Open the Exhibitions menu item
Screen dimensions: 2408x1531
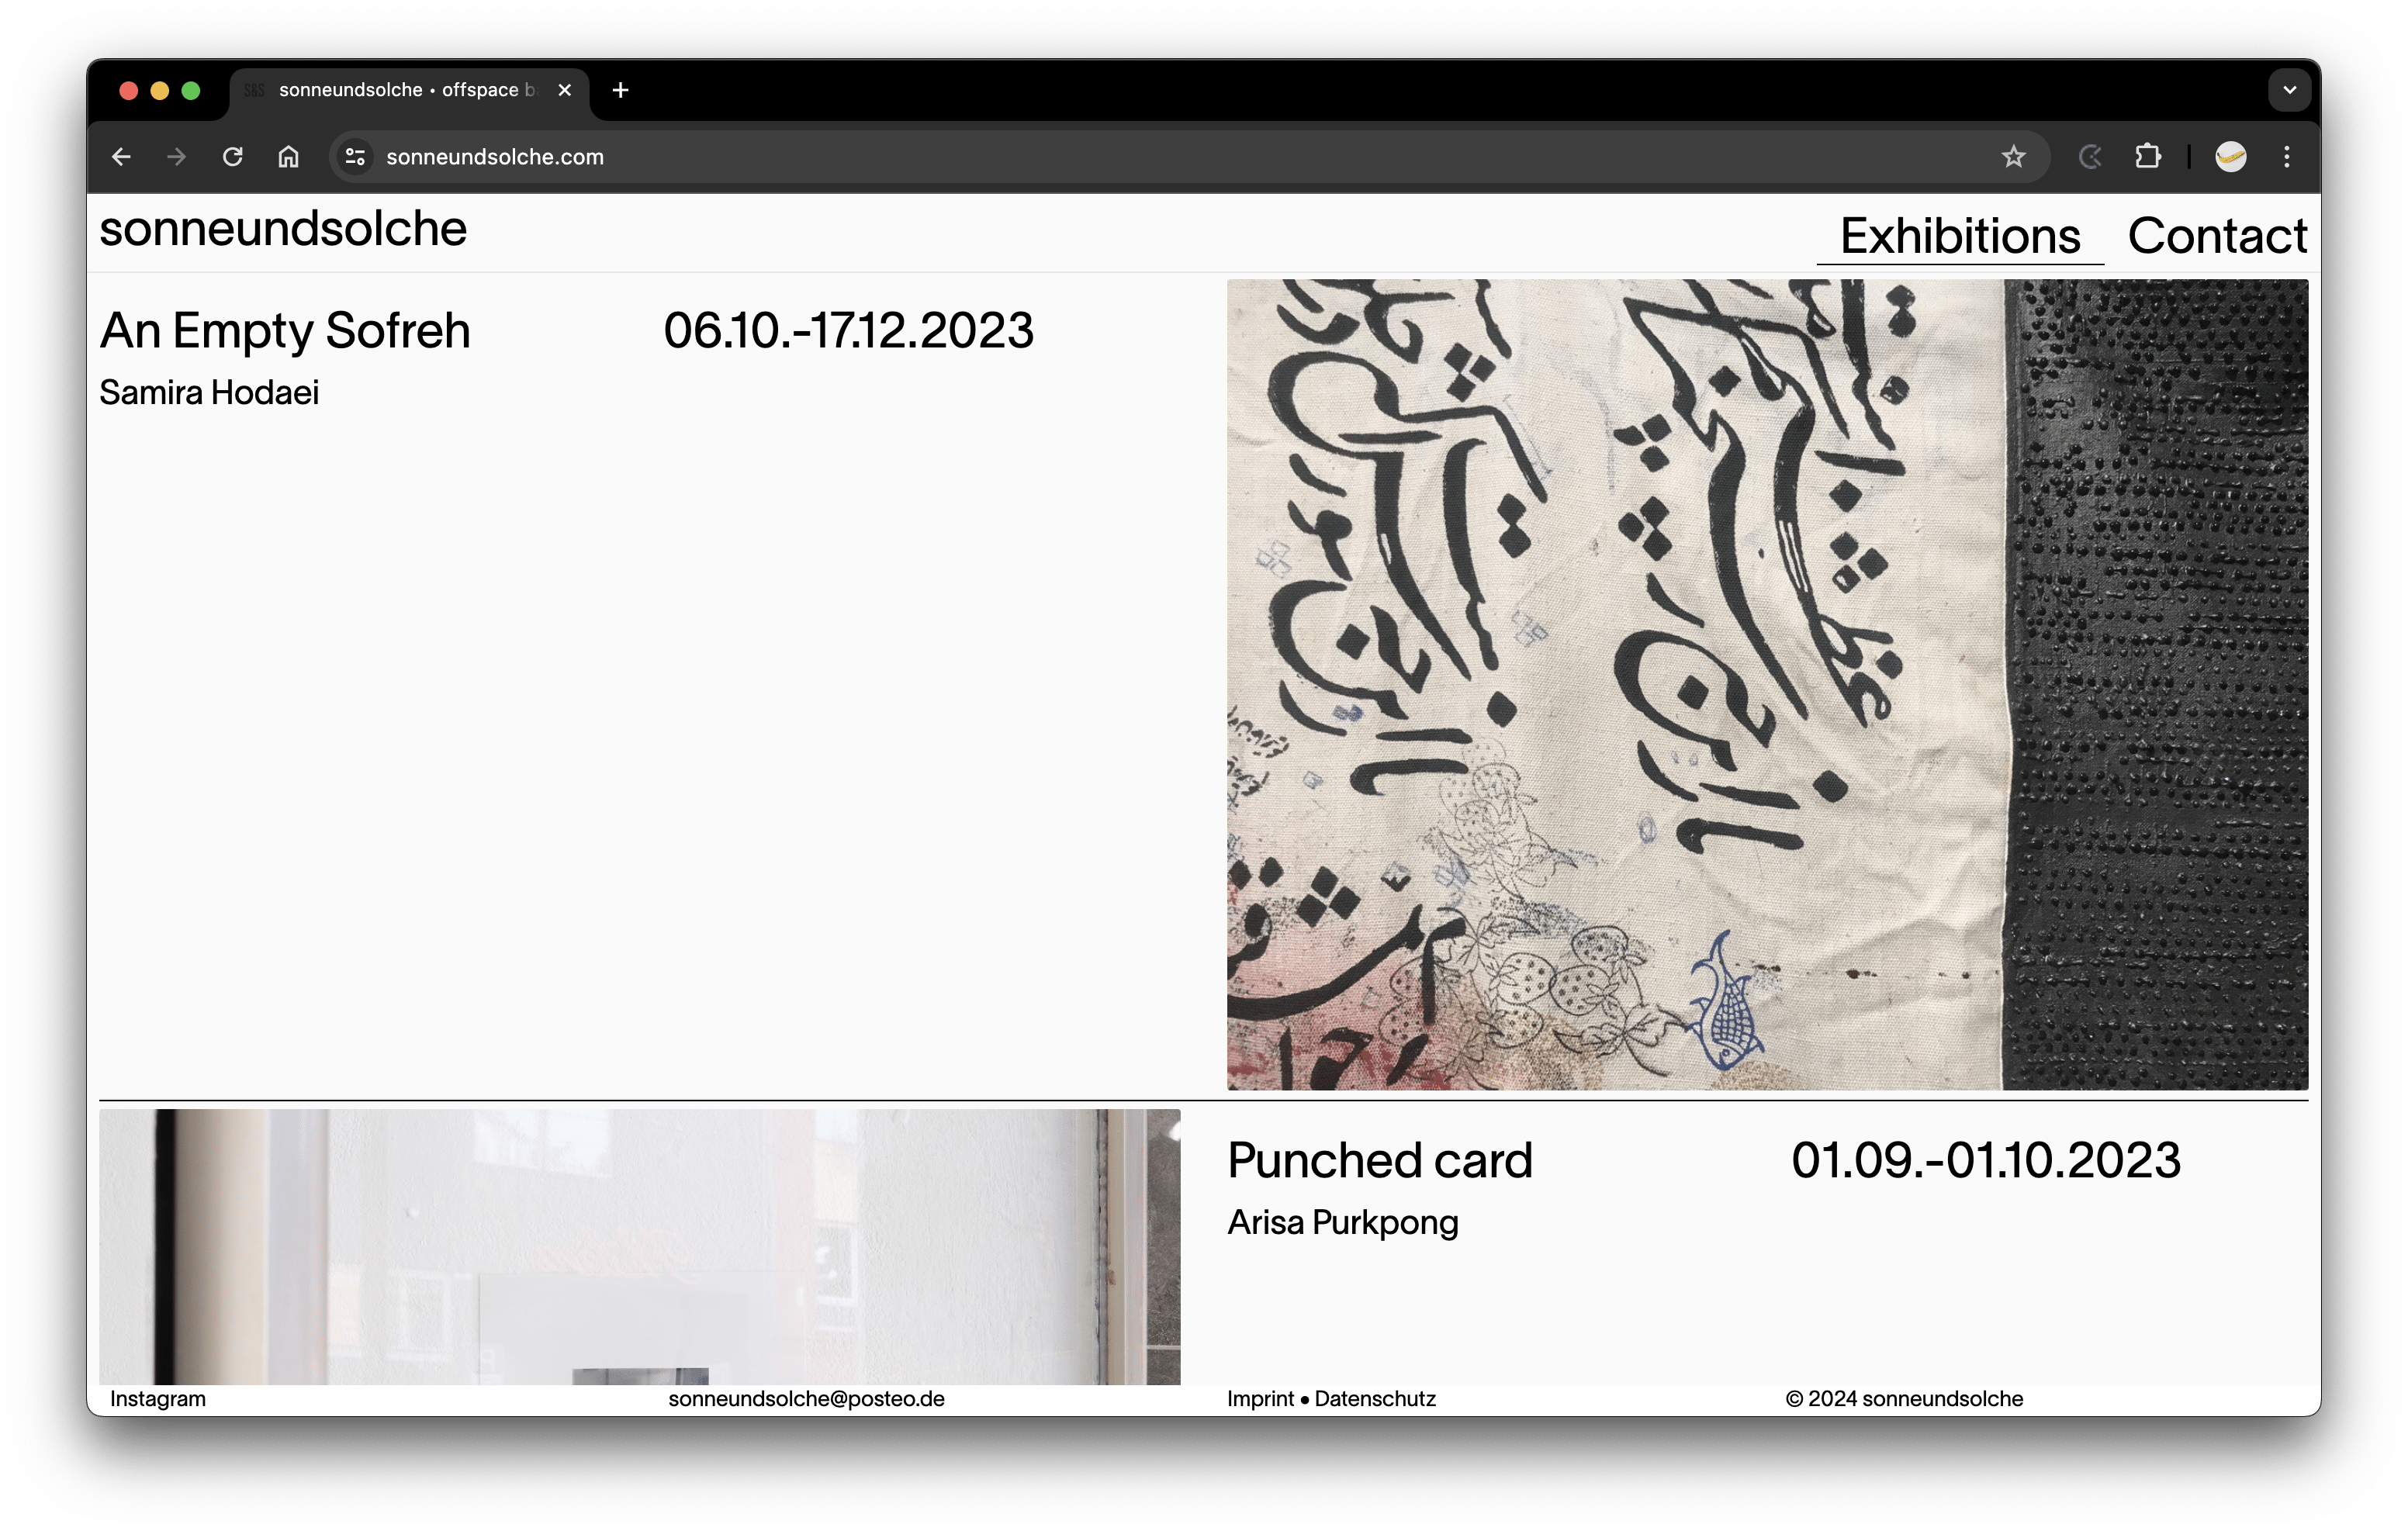pyautogui.click(x=1959, y=236)
